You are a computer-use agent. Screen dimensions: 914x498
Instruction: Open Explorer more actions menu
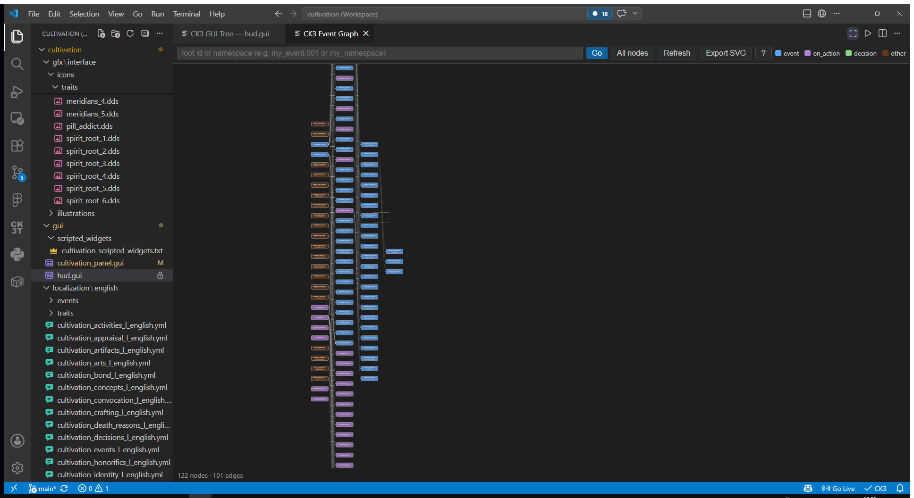[x=160, y=33]
